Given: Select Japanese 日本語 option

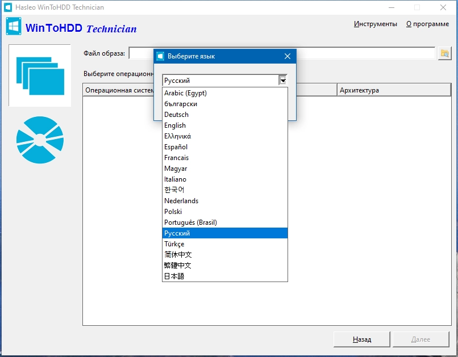Looking at the screenshot, I should click(x=225, y=276).
